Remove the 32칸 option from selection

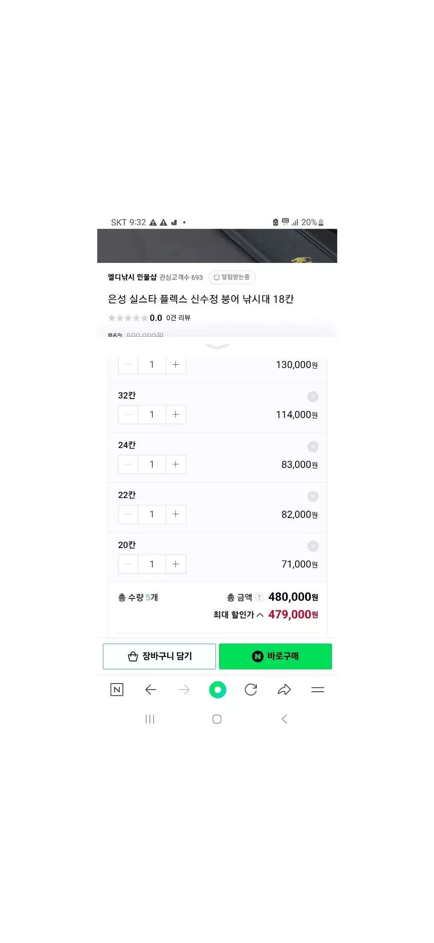pyautogui.click(x=313, y=397)
